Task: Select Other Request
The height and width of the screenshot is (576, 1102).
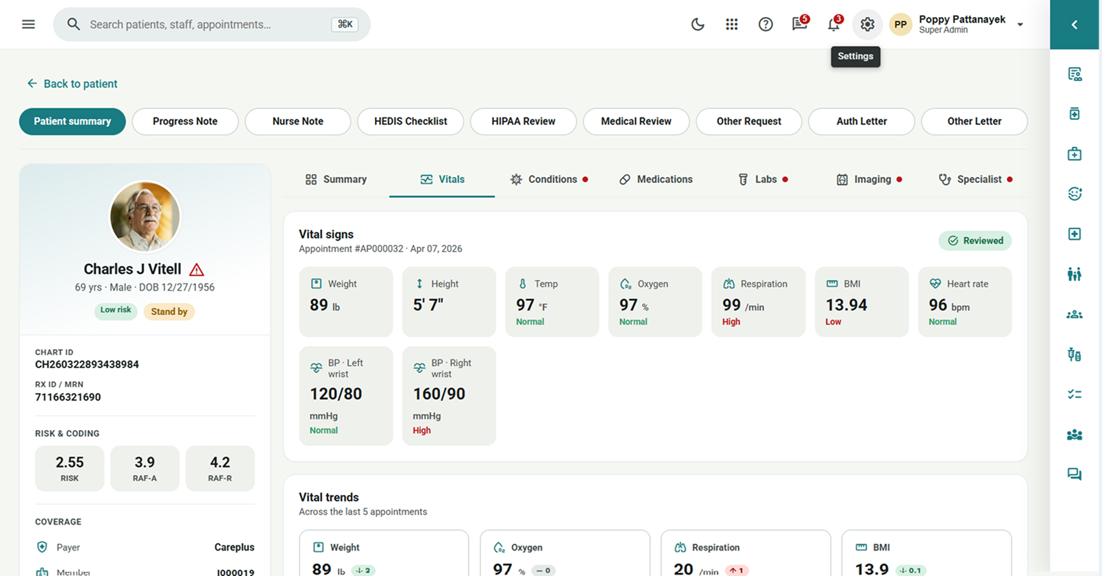Action: coord(749,121)
